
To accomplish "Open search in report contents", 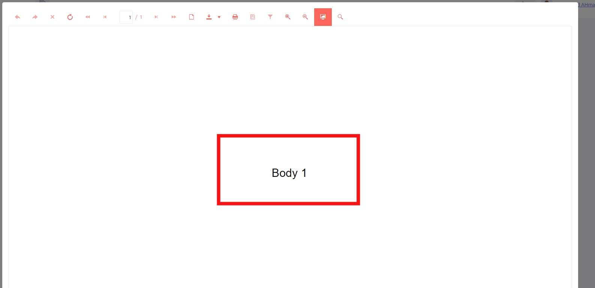I will pyautogui.click(x=340, y=17).
